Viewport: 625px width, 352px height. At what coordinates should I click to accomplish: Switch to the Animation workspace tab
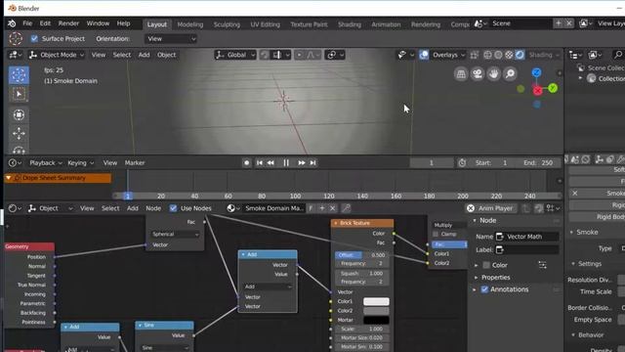tap(386, 24)
